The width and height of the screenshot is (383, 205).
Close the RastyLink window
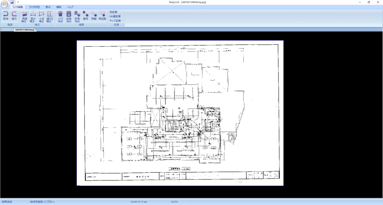pos(378,2)
